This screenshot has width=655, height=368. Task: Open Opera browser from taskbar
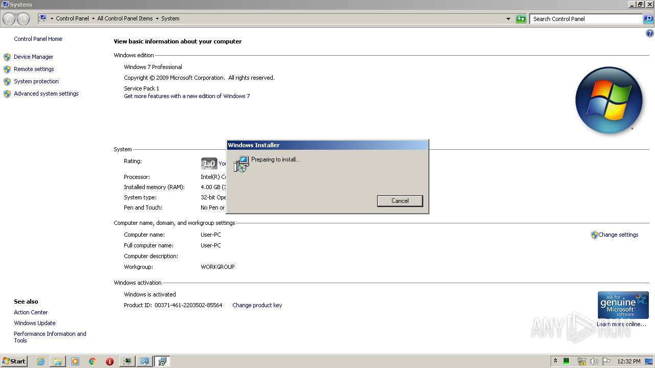(x=110, y=361)
